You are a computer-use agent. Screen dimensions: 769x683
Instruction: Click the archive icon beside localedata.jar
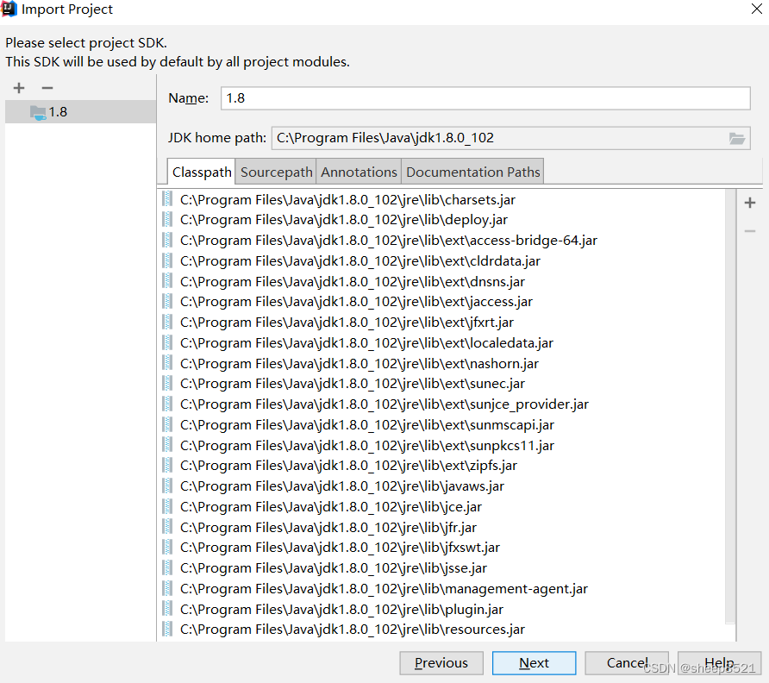(x=167, y=342)
